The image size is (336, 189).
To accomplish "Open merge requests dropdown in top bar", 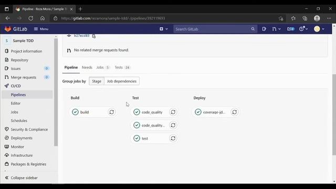I will pos(277,29).
